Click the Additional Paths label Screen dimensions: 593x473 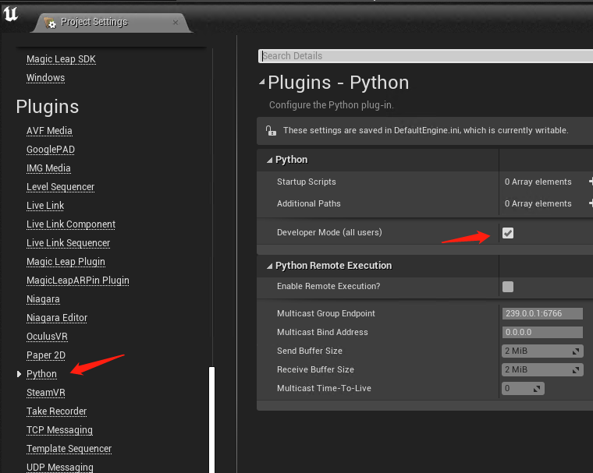coord(309,203)
